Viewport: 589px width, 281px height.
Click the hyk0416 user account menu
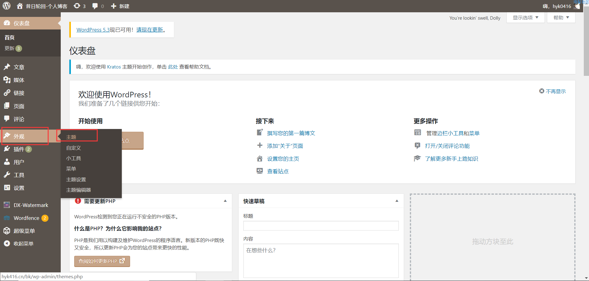[x=561, y=6]
